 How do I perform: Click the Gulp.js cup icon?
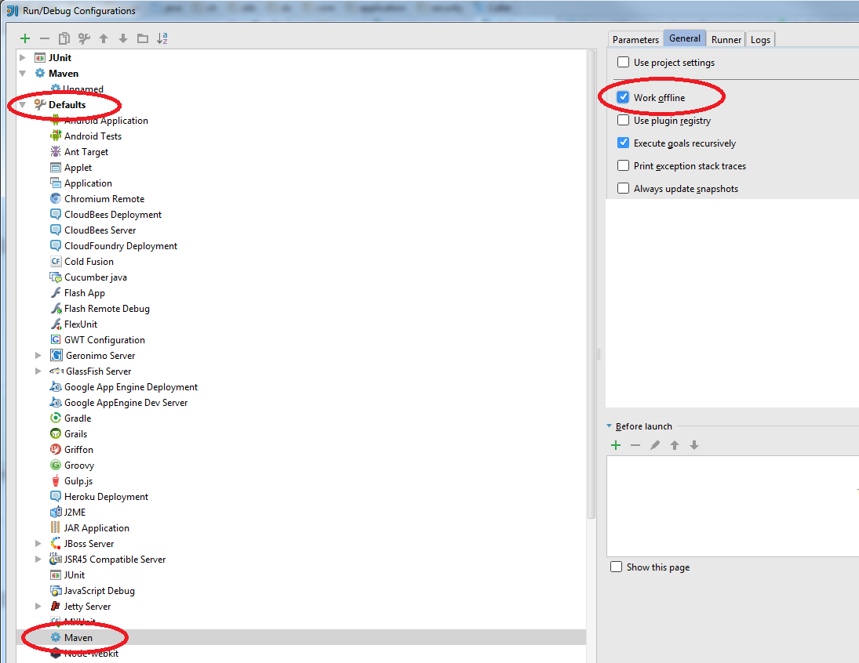coord(56,480)
